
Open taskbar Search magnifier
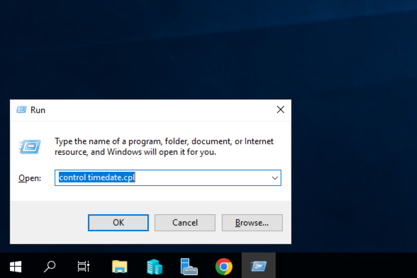pos(50,266)
